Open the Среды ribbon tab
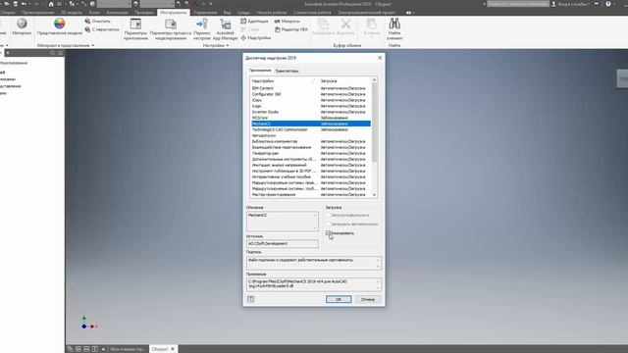 243,13
